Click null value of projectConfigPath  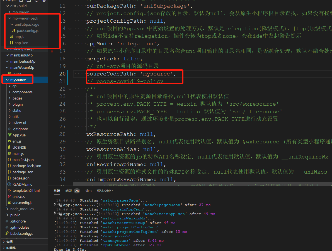156,21
